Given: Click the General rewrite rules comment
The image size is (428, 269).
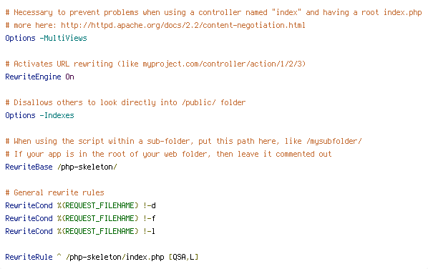Looking at the screenshot, I should pos(54,192).
